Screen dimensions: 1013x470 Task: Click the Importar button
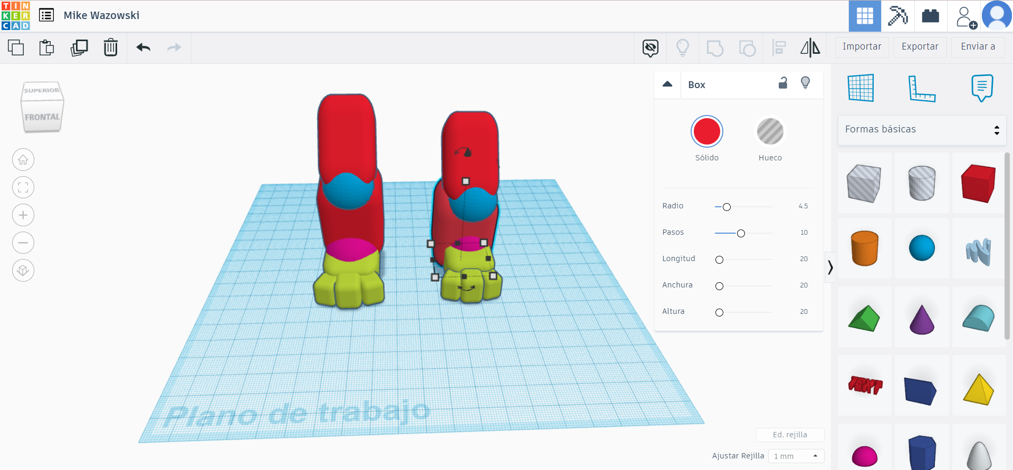862,47
